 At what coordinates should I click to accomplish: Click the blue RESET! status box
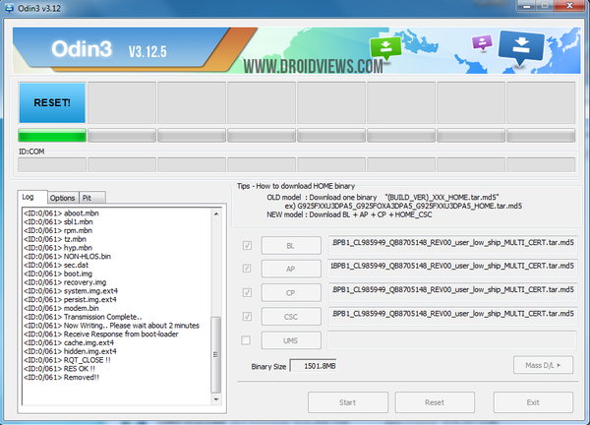point(51,102)
